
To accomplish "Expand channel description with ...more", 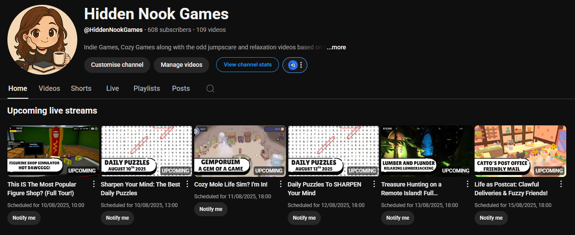I will [336, 47].
